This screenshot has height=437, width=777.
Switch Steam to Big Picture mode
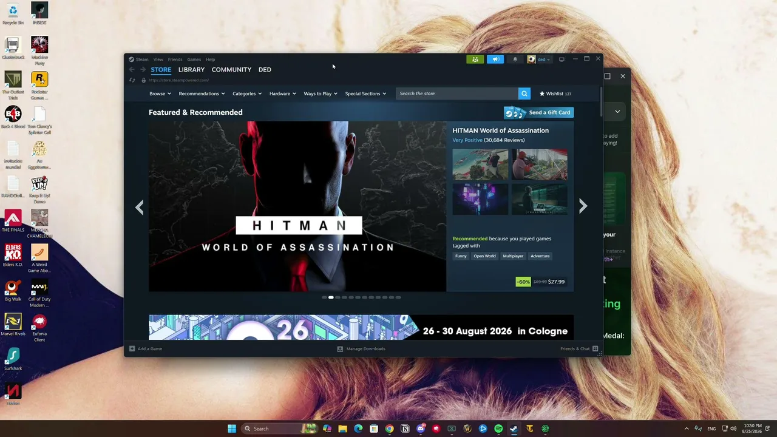click(x=562, y=59)
